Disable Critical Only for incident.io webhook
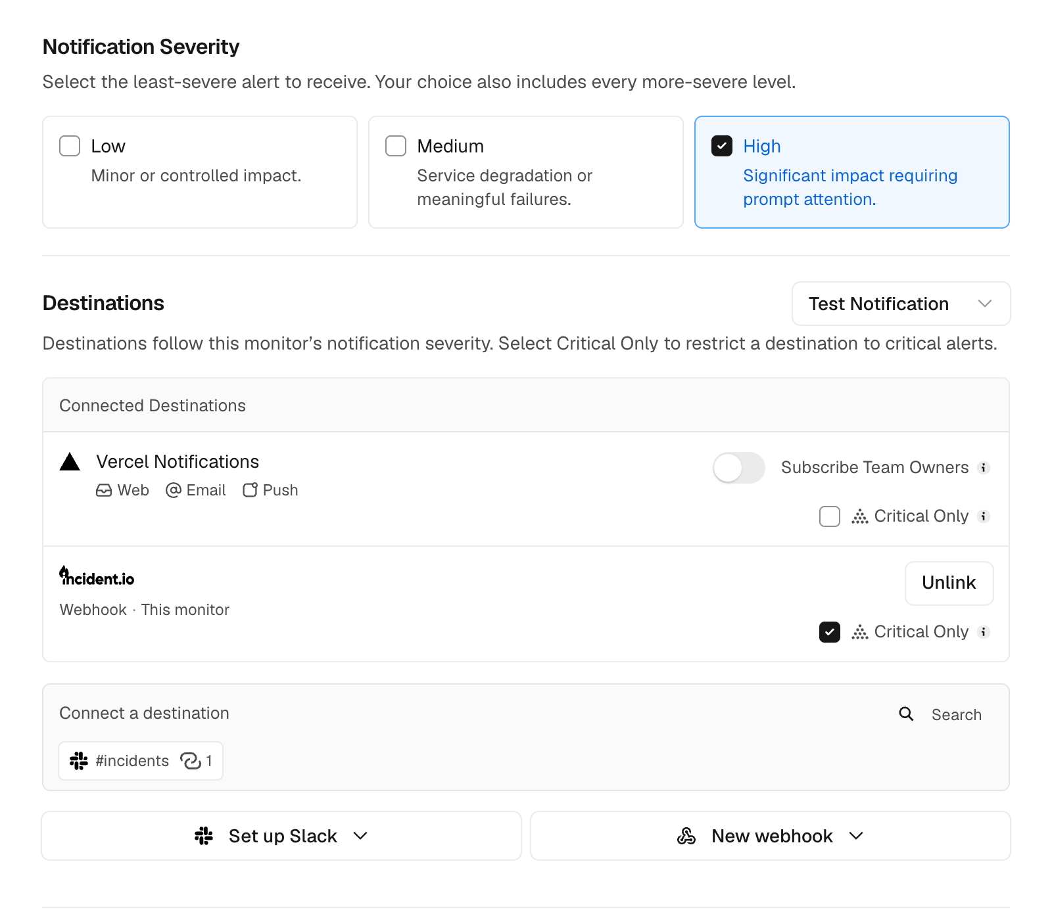 pyautogui.click(x=830, y=632)
